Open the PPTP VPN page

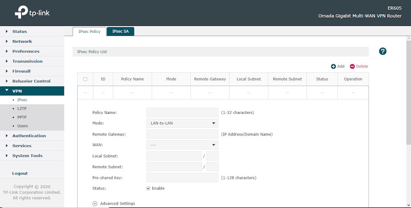tap(22, 117)
